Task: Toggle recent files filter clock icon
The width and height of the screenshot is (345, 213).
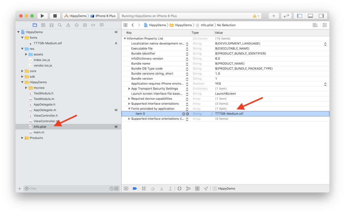Action: point(112,188)
